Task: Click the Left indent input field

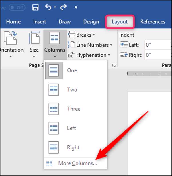Action: tap(158, 45)
